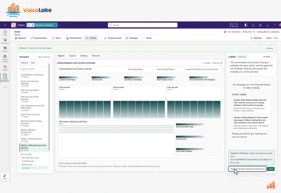Viewport: 281px width, 193px height.
Task: Open Connections in the toolbar
Action: pos(39,38)
